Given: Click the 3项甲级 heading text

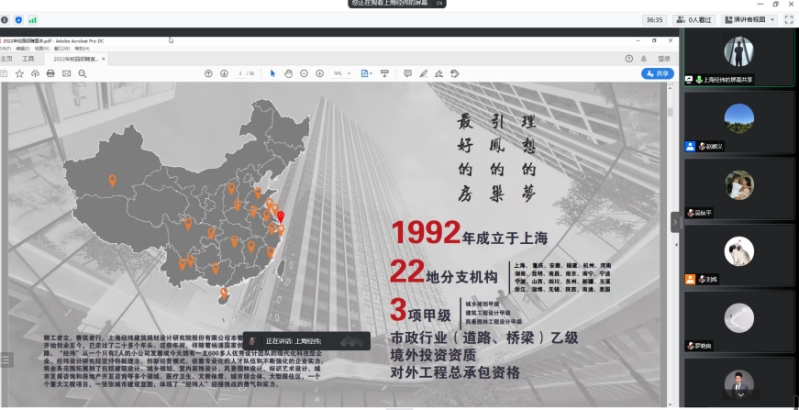Looking at the screenshot, I should (x=420, y=311).
